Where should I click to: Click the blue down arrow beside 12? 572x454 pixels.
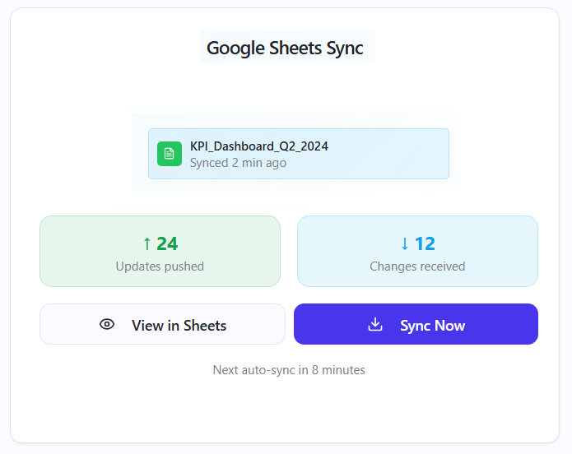405,243
